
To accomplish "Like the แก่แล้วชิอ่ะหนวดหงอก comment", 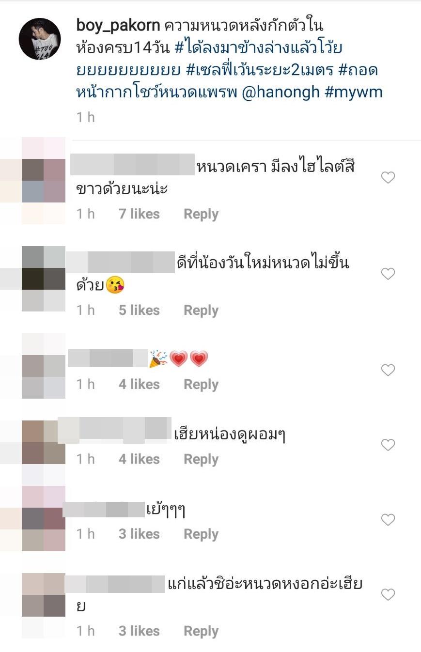I will (x=388, y=595).
